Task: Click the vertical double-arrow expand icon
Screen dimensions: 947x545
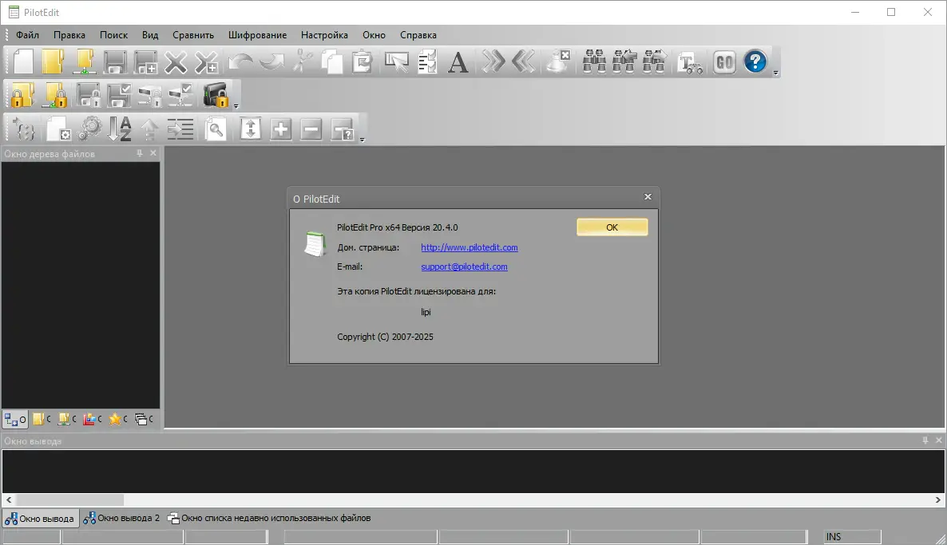Action: [251, 129]
